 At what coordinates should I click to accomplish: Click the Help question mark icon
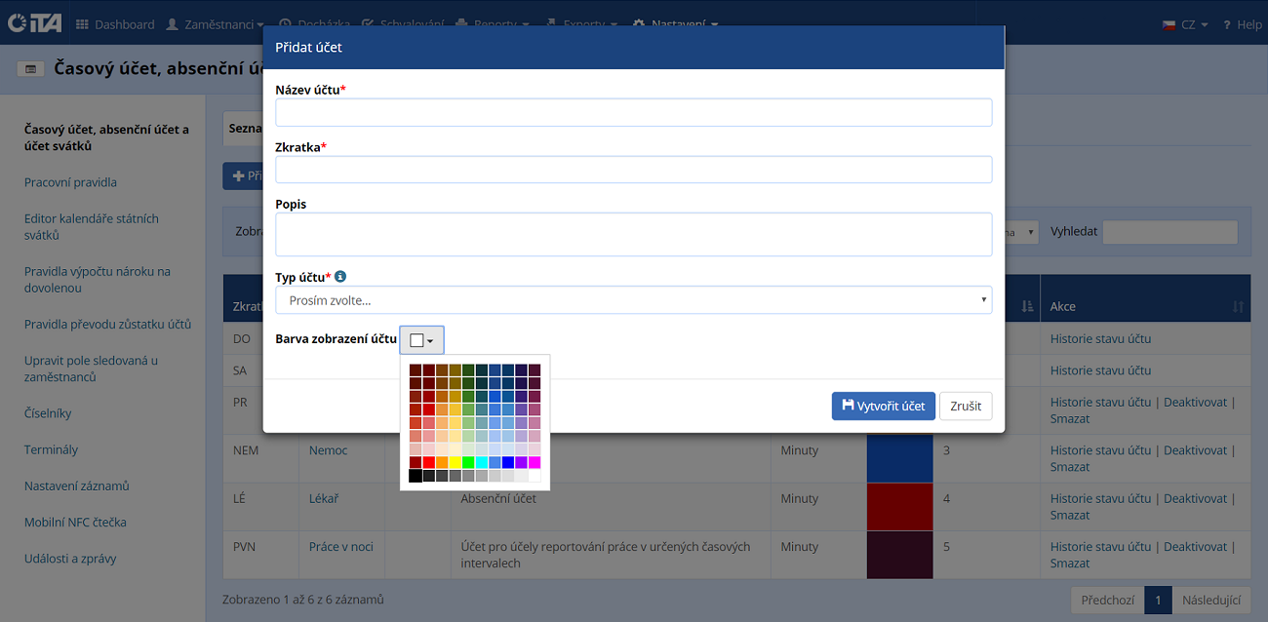click(1227, 24)
